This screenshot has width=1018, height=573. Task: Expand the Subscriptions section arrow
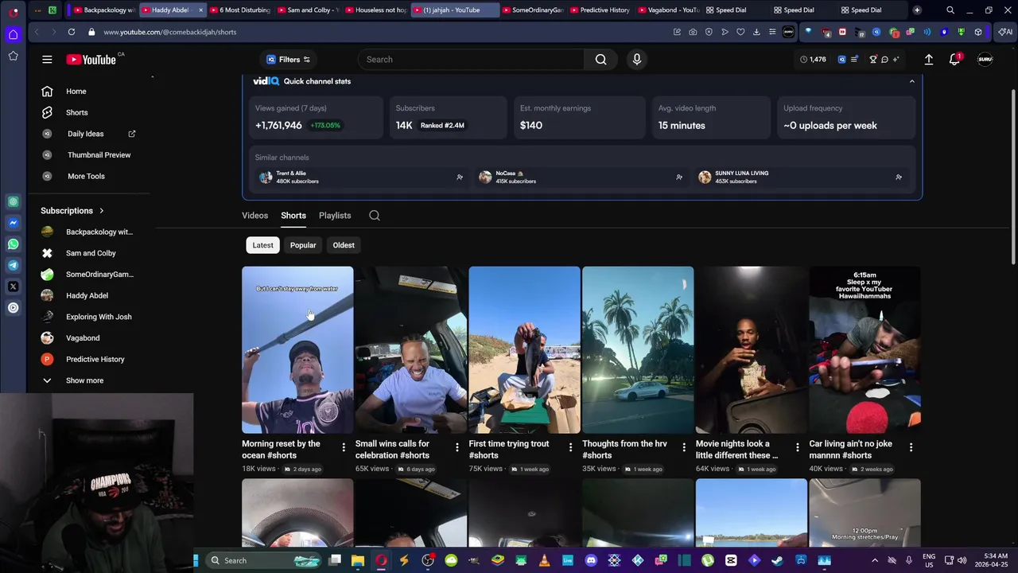[x=101, y=211]
